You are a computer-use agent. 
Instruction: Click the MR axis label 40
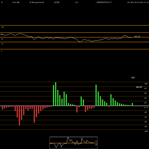point(145,98)
